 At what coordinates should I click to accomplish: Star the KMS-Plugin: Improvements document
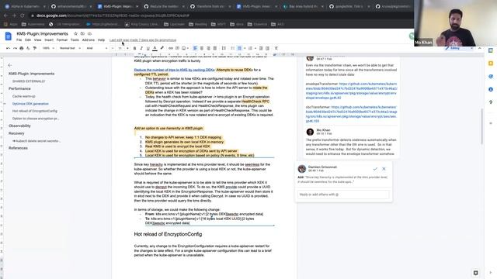(x=75, y=33)
